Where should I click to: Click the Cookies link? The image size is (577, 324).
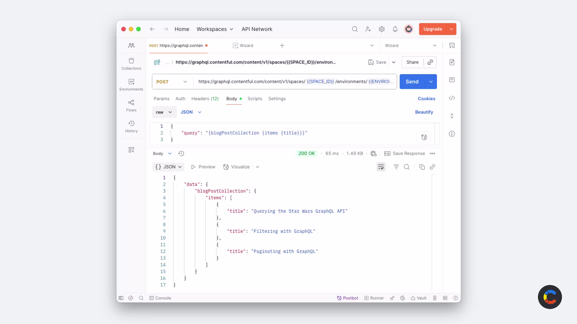click(426, 99)
